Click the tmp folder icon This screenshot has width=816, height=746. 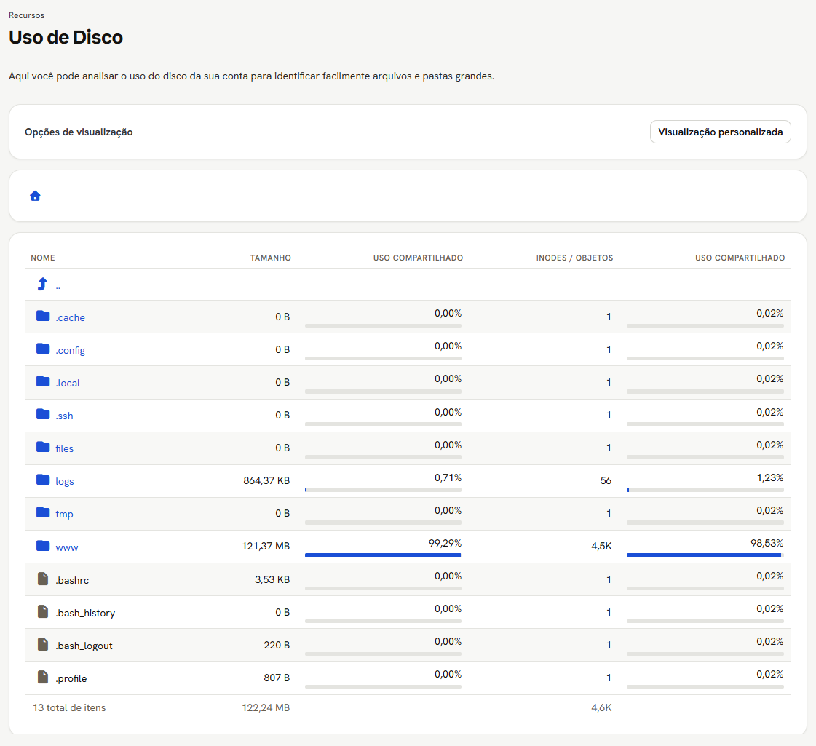click(43, 513)
